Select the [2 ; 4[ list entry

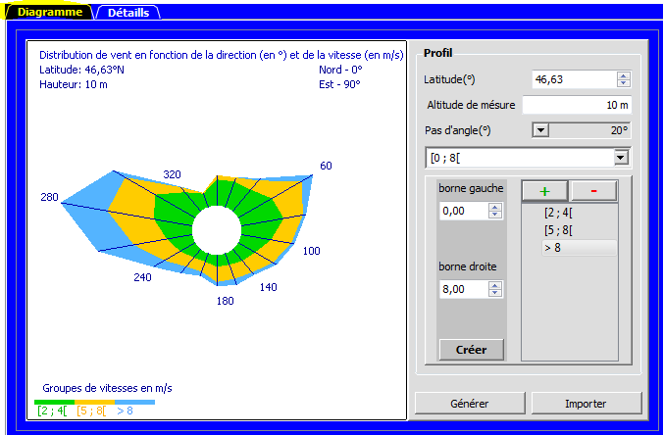[x=558, y=213]
